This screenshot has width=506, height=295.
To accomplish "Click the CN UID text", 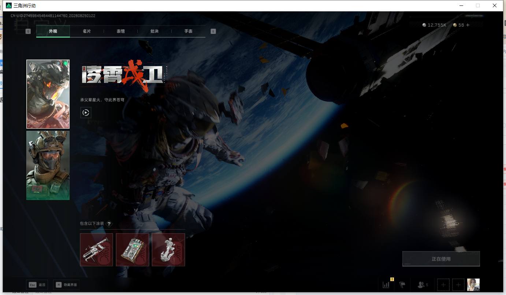I will [53, 16].
